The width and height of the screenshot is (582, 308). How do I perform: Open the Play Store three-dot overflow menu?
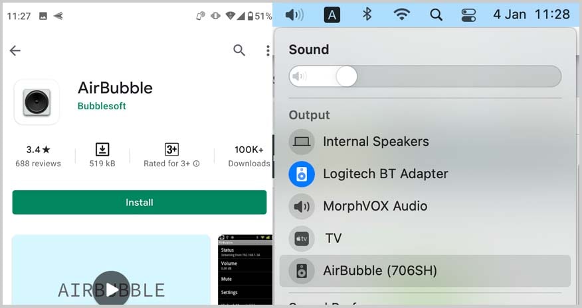[268, 51]
